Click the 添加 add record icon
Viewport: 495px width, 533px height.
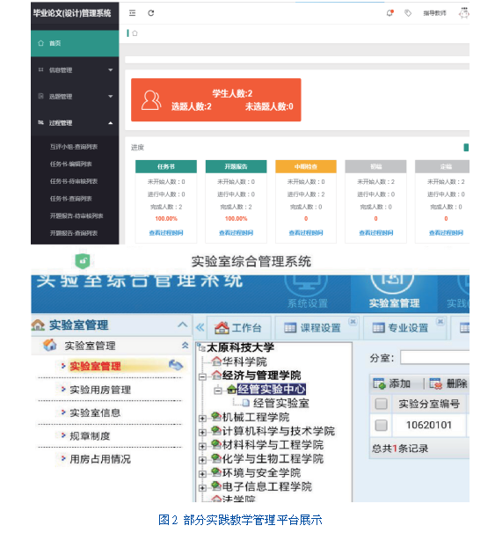pos(379,383)
